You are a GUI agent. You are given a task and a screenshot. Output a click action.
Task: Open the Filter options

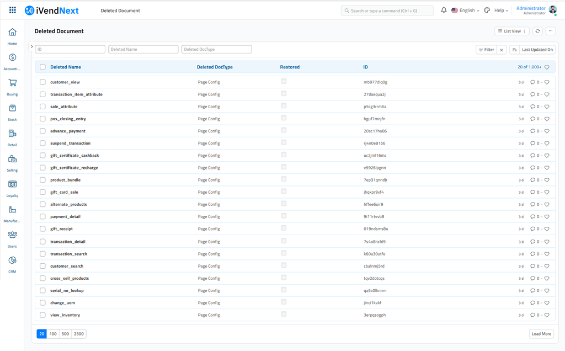pyautogui.click(x=486, y=49)
